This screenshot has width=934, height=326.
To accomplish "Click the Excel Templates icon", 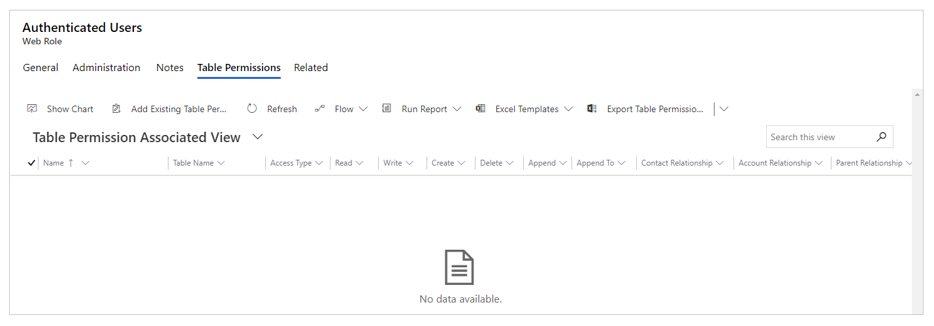I will click(480, 109).
